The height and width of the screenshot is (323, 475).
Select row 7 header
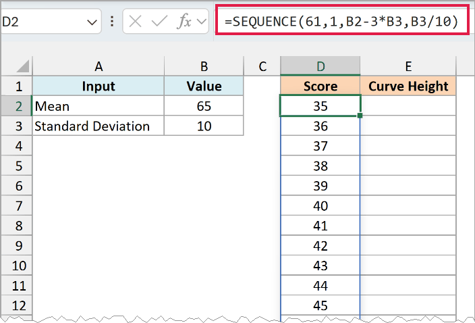[17, 205]
